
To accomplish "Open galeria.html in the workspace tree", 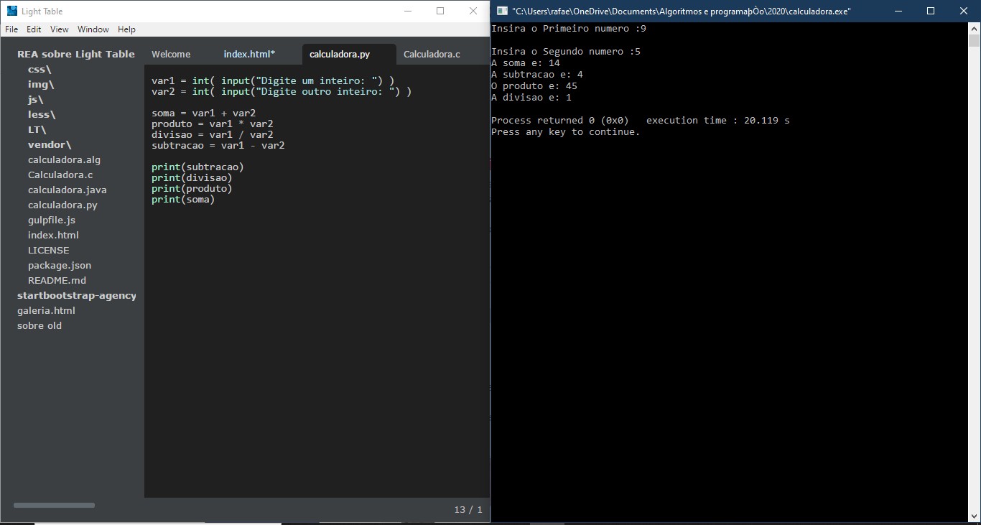I will (46, 310).
